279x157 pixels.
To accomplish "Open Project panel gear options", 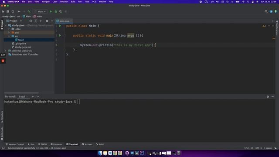I will pyautogui.click(x=47, y=21).
